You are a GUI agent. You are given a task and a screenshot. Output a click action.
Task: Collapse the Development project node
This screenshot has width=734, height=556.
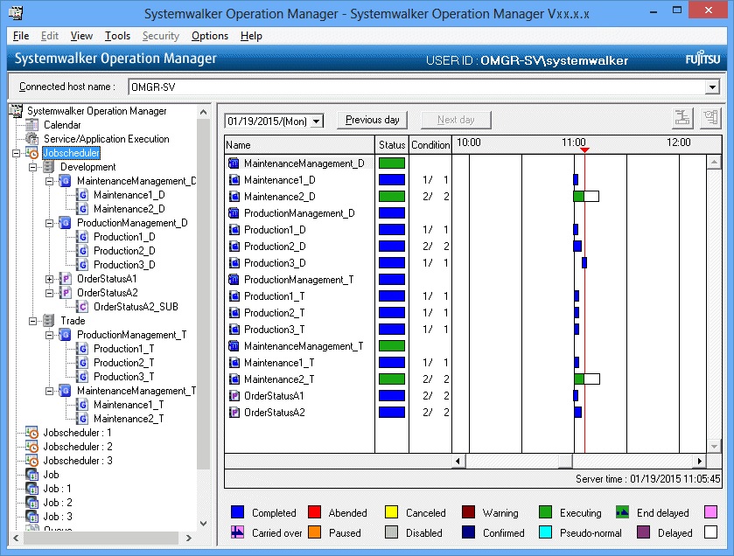pyautogui.click(x=33, y=167)
